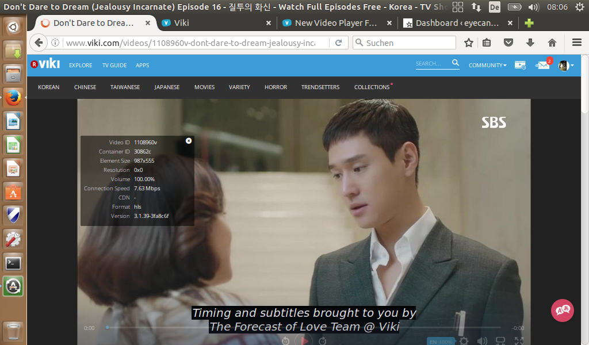Close the Dashboard ‹ eyecan tab
Viewport: 589px width, 345px height.
click(510, 23)
